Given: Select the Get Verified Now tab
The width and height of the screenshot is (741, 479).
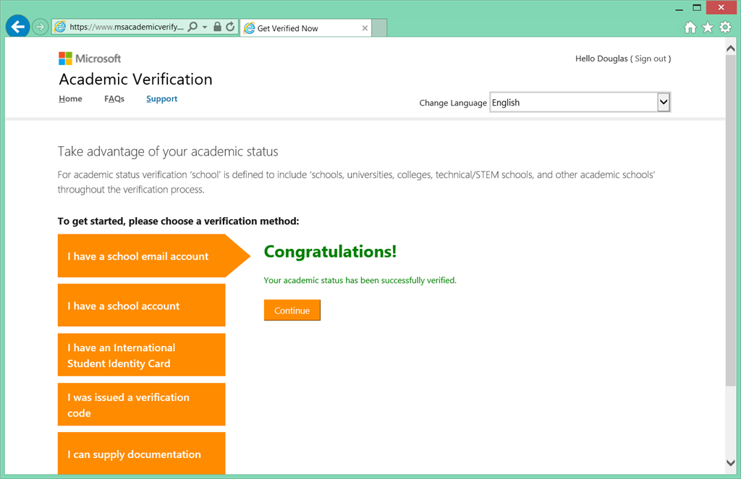Looking at the screenshot, I should (x=306, y=28).
